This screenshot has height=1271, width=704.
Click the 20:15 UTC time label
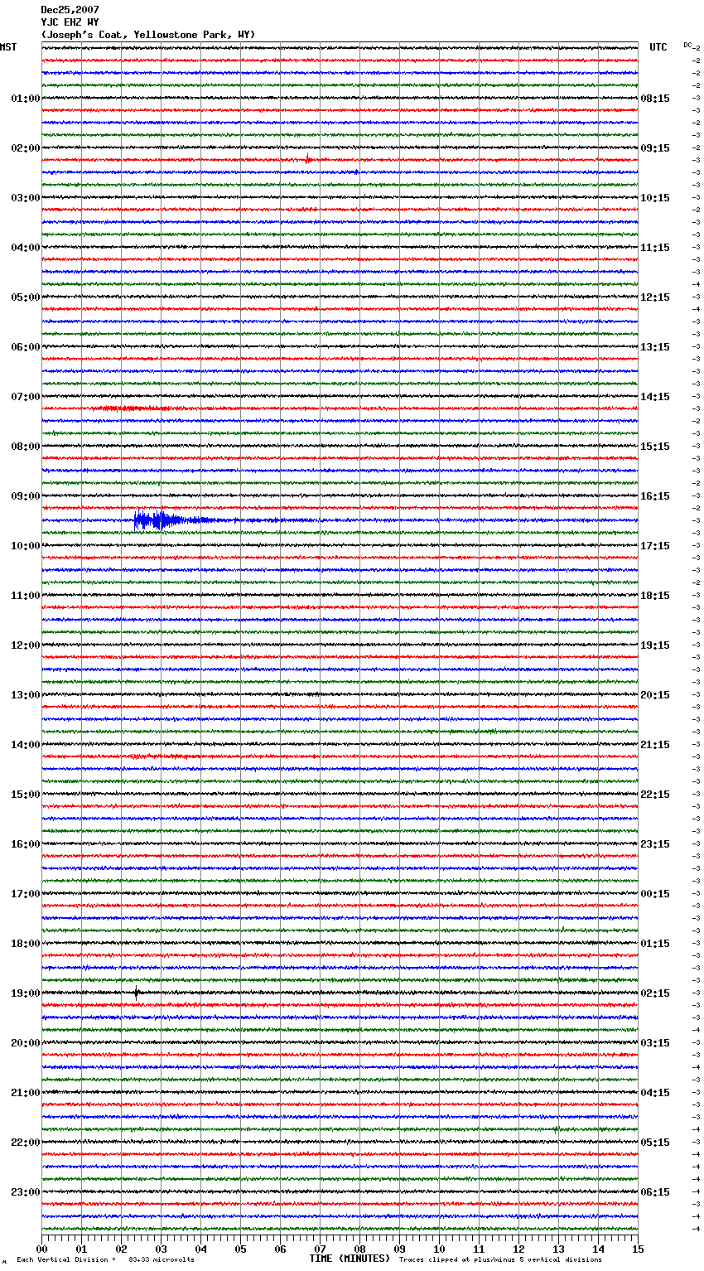[x=655, y=695]
